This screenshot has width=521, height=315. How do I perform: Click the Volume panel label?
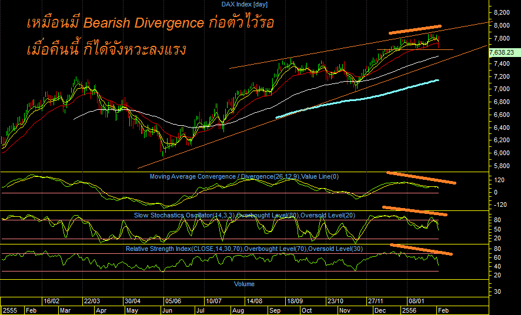(244, 284)
